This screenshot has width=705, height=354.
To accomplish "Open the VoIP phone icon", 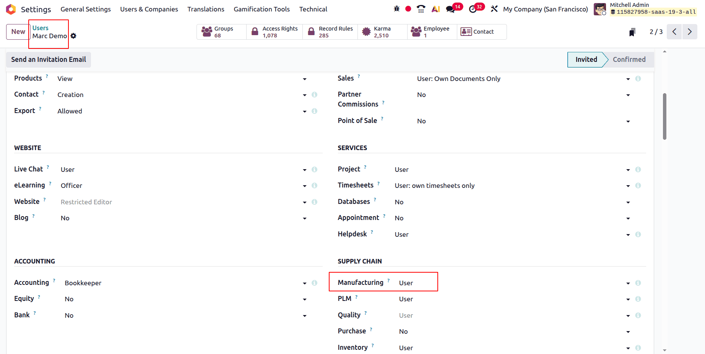I will pos(421,9).
